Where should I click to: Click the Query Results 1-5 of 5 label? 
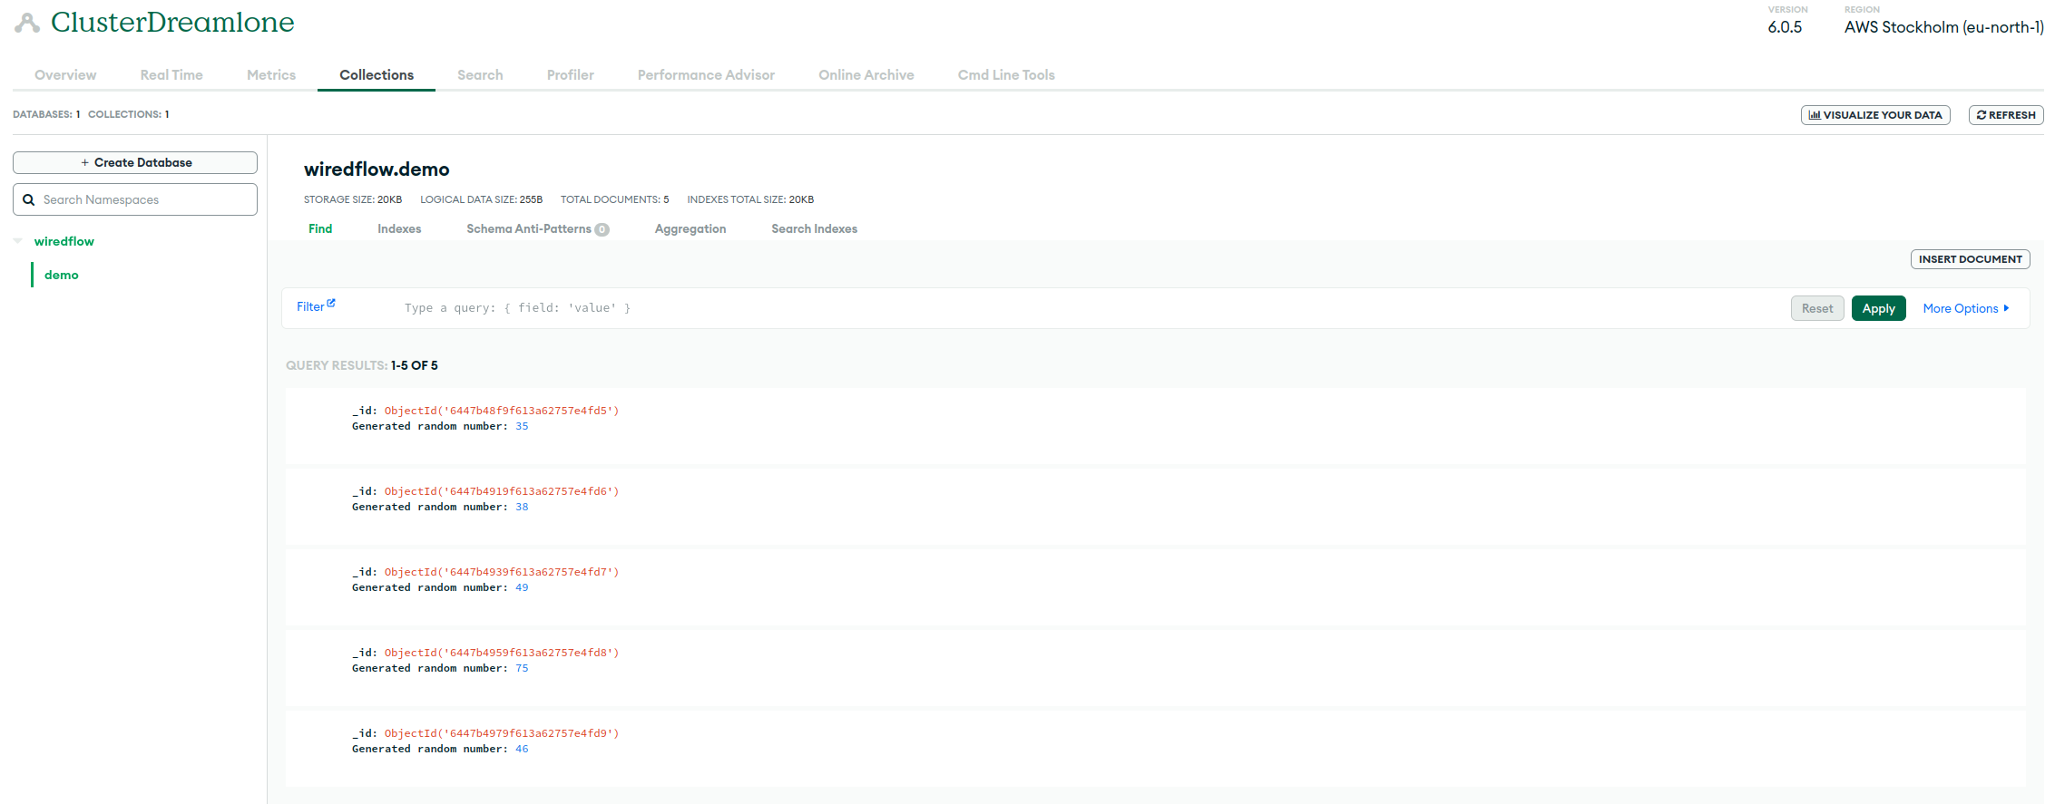tap(362, 365)
